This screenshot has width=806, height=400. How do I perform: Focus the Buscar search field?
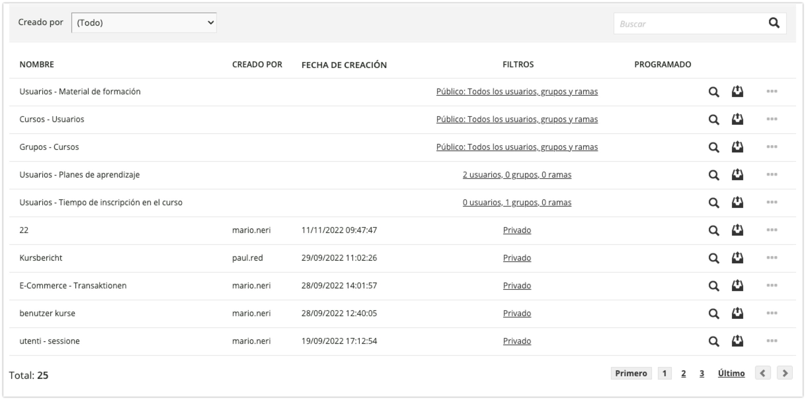688,24
